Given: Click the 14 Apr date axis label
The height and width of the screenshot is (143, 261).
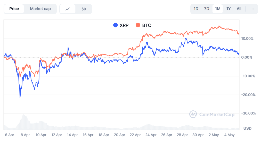Looking at the screenshot, I should coord(72,135).
